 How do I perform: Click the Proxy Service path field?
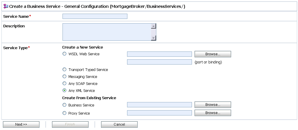point(160,113)
